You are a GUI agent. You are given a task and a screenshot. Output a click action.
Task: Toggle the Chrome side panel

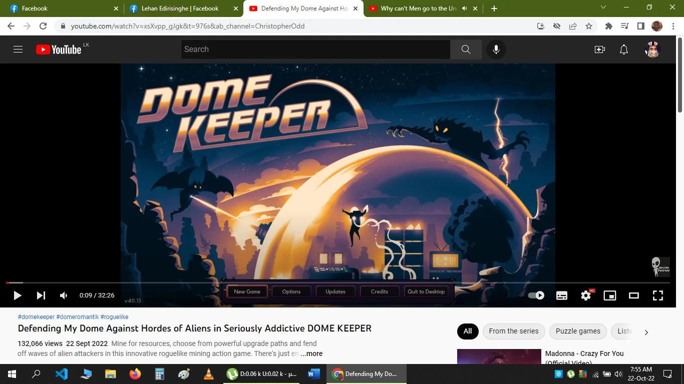pyautogui.click(x=640, y=26)
